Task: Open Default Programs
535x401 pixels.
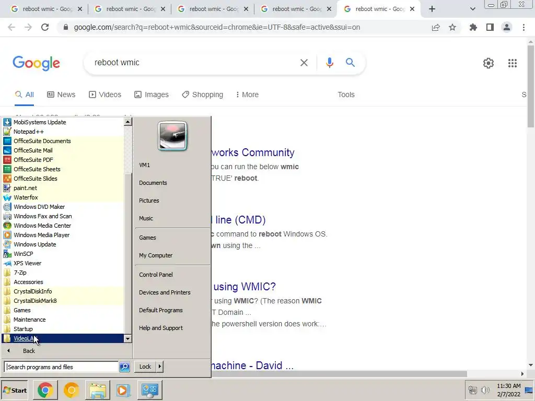Action: click(160, 310)
